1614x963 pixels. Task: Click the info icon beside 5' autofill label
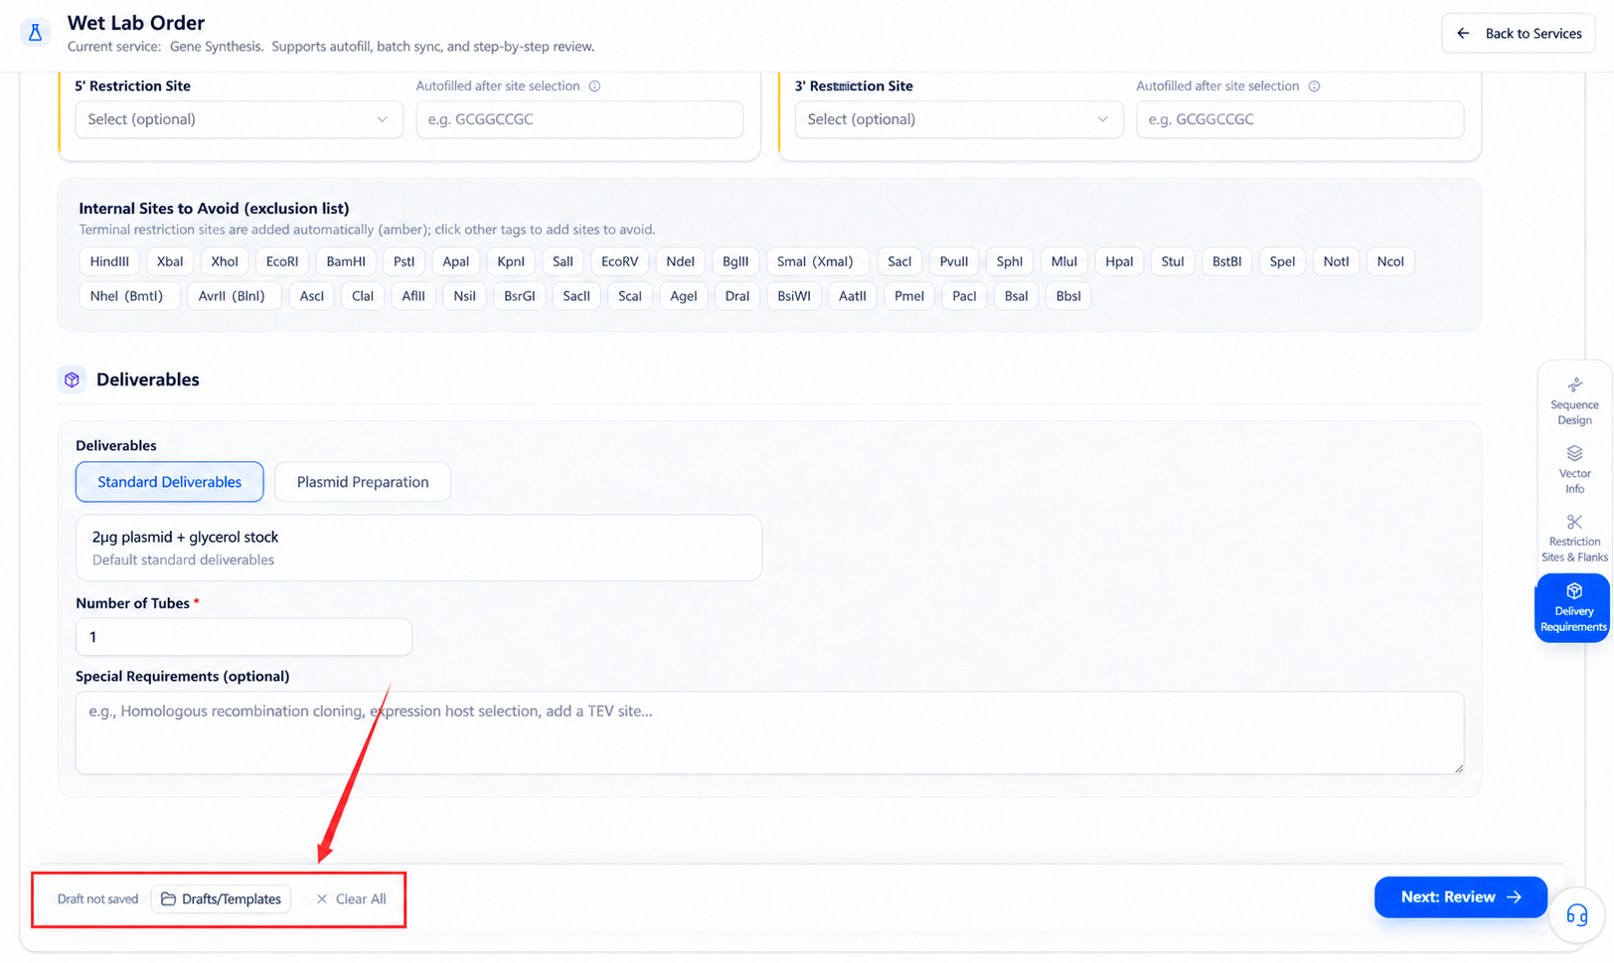tap(594, 86)
